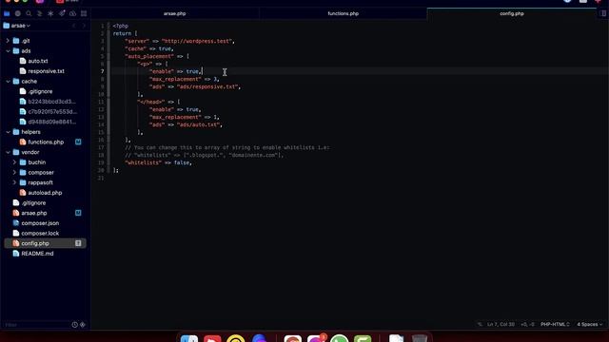Screen dimensions: 609x342
Task: Open the cache file starting with c7b920
Action: [x=52, y=111]
